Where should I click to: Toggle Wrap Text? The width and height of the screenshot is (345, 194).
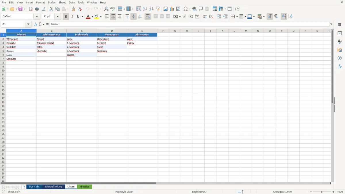pos(147,17)
